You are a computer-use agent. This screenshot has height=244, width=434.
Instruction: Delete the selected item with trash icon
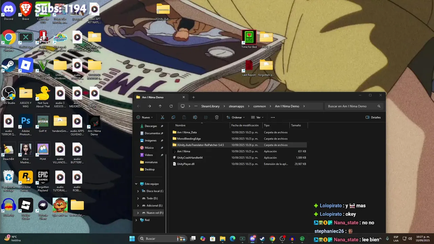[217, 117]
